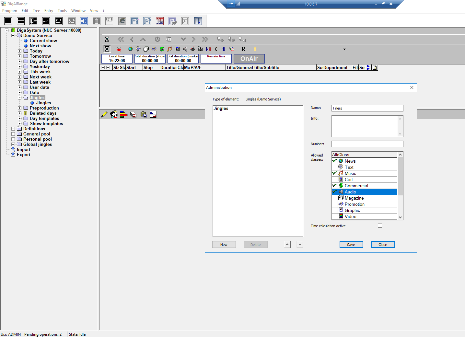Click the yellow pencil edit icon
This screenshot has width=465, height=337.
pos(104,114)
